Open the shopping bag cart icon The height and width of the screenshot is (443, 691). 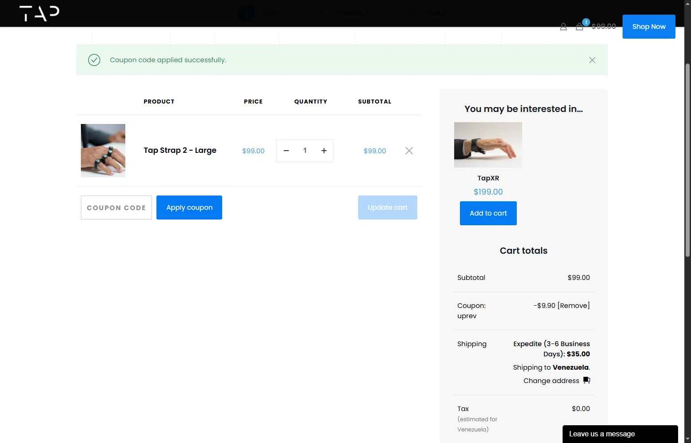579,27
